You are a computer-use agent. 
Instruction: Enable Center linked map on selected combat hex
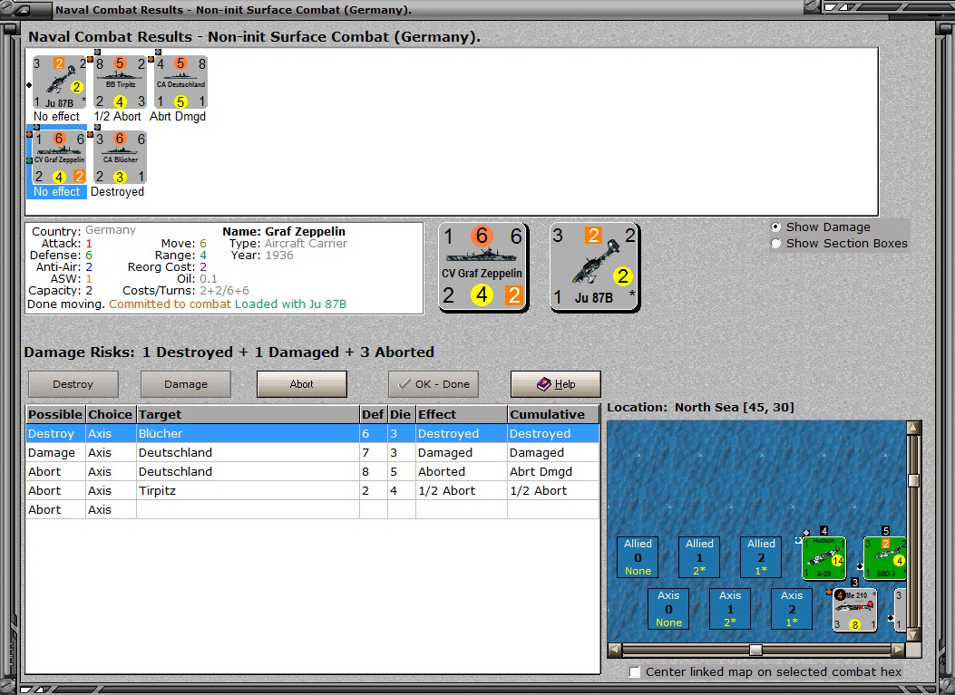coord(635,671)
